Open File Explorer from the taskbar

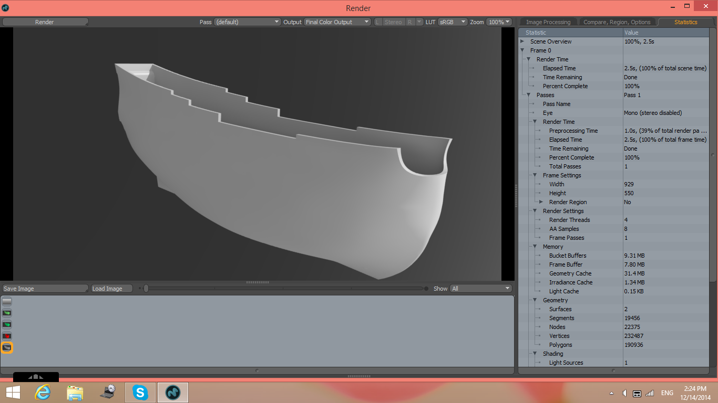pos(75,392)
